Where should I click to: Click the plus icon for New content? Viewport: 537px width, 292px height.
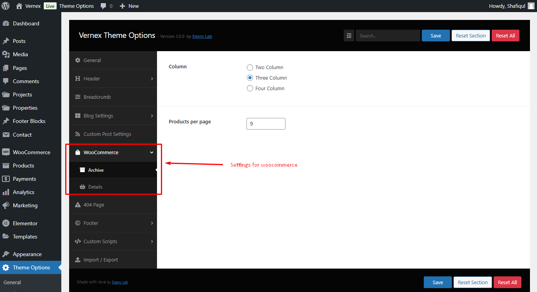[122, 6]
